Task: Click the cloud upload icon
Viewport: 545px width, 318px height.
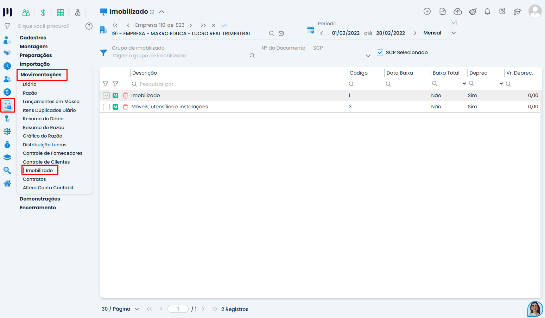Action: [457, 12]
